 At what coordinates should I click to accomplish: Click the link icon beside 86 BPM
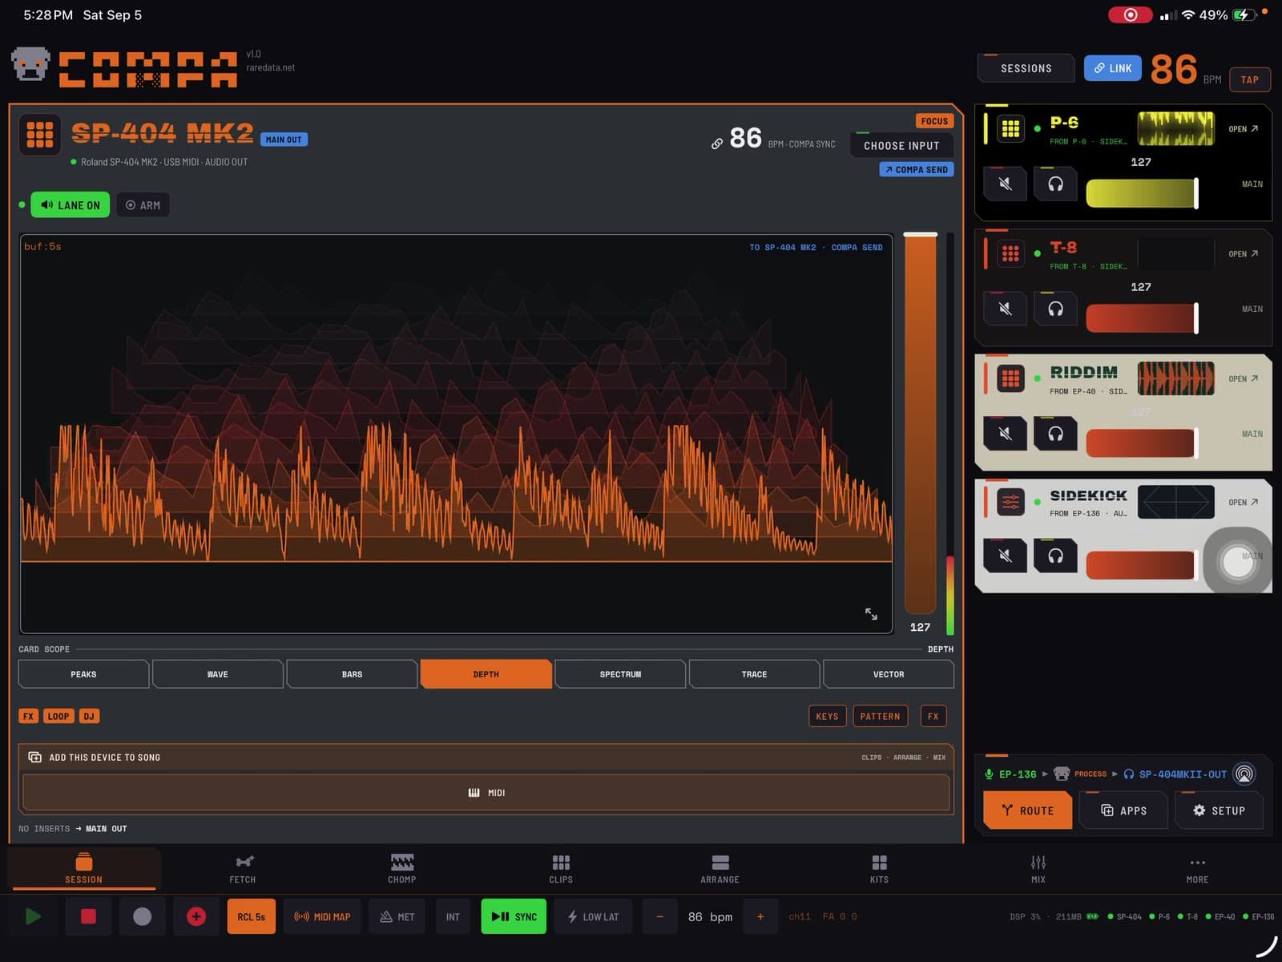pos(717,143)
